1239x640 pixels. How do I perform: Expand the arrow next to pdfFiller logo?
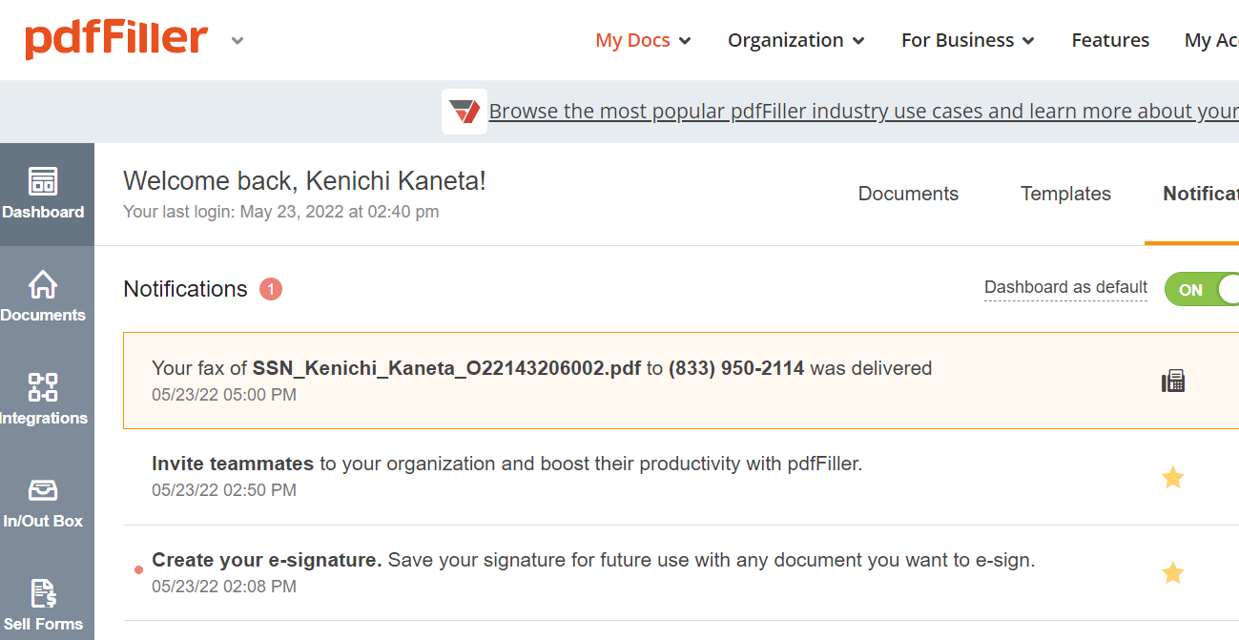point(237,41)
